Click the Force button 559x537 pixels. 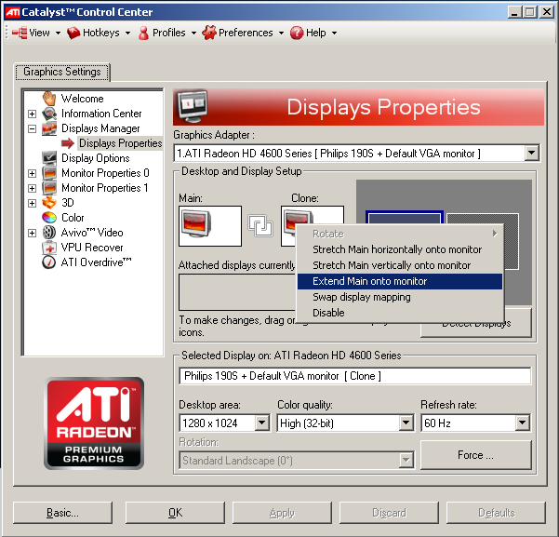[x=476, y=455]
